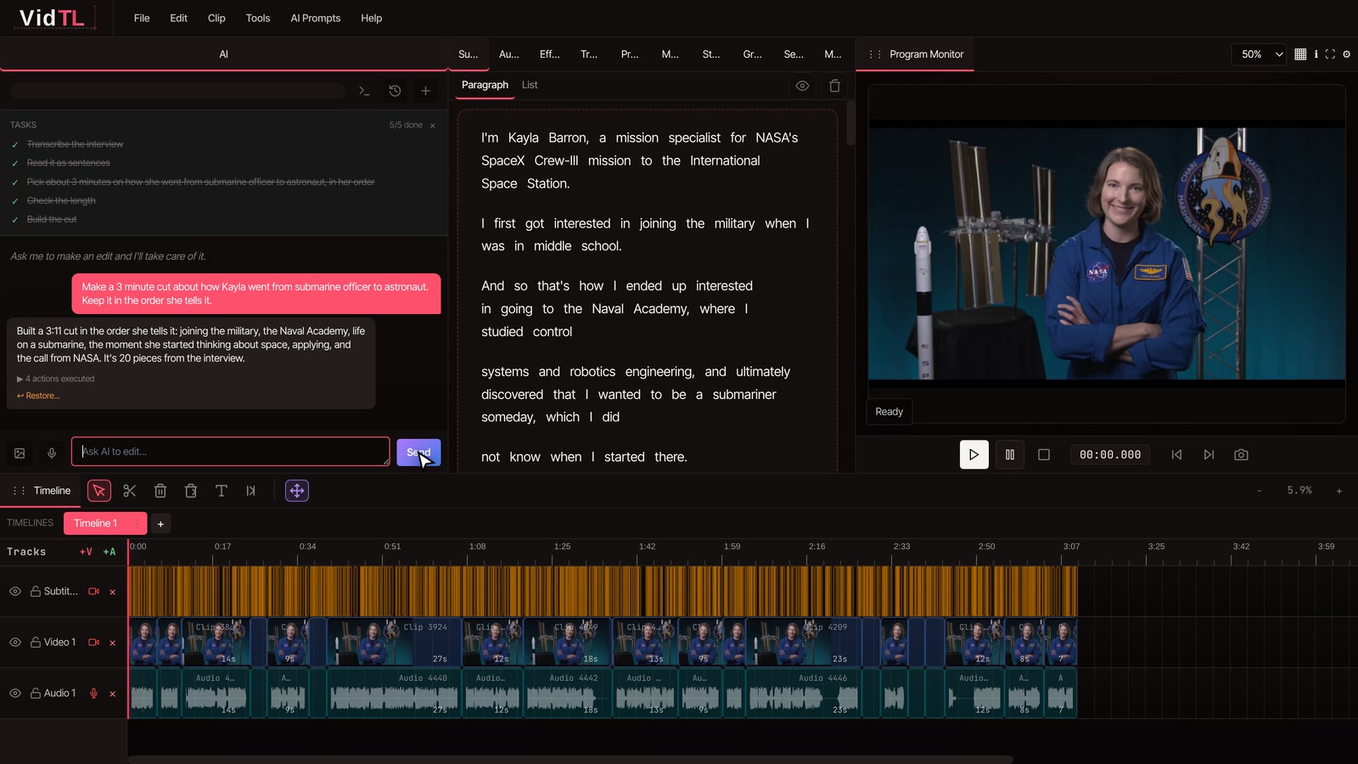The height and width of the screenshot is (764, 1358).
Task: Start microphone voice input for AI
Action: (x=52, y=453)
